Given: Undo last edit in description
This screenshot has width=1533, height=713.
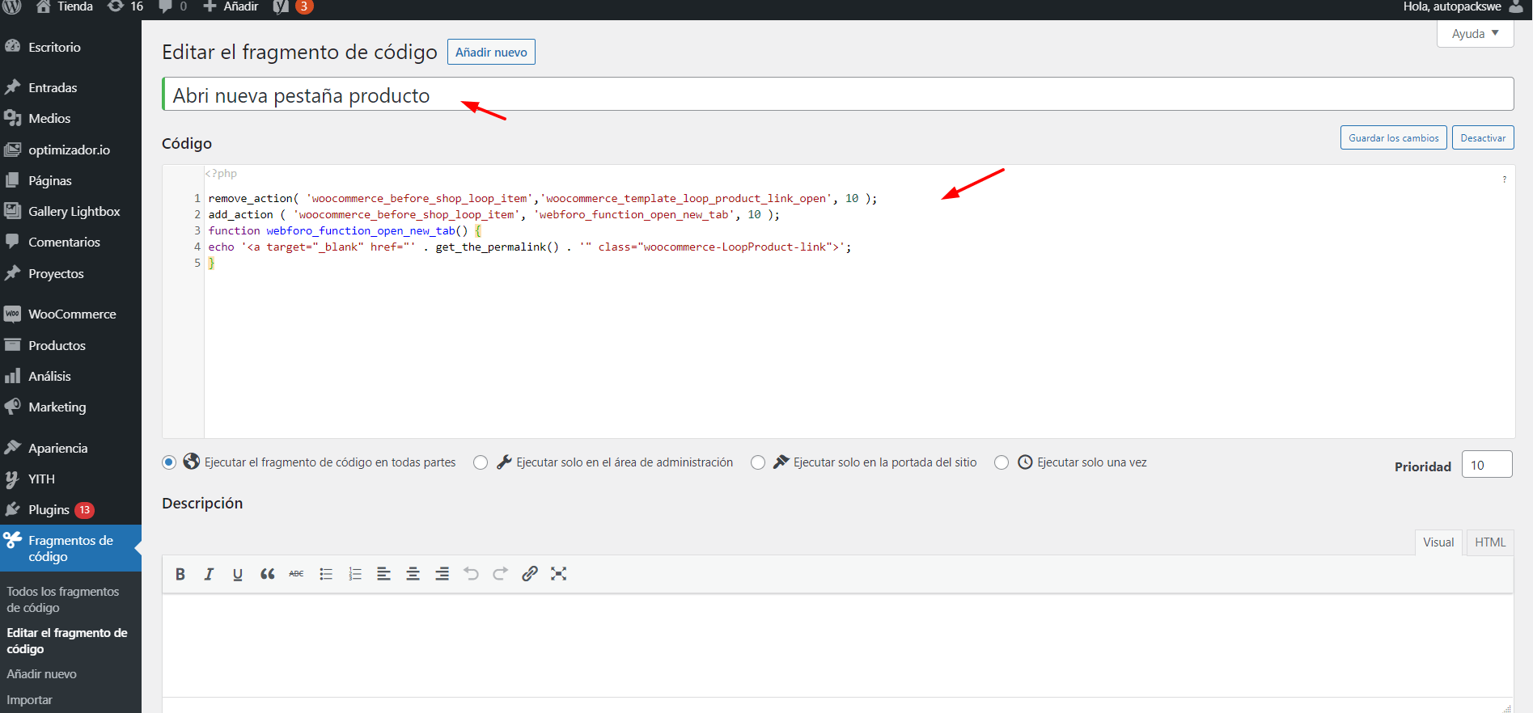Looking at the screenshot, I should pos(472,574).
